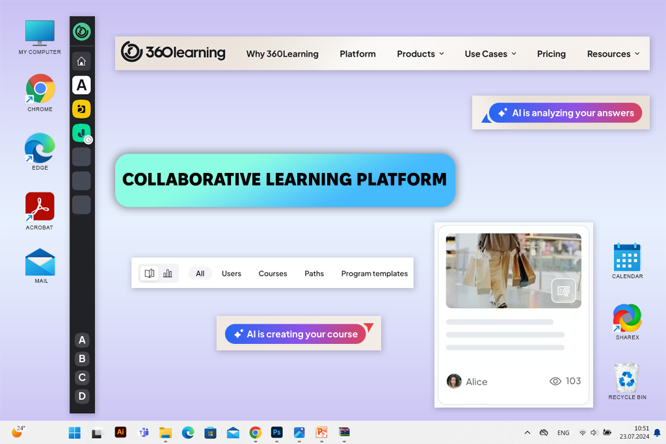The height and width of the screenshot is (444, 666).
Task: Select the white A workspace icon
Action: [x=81, y=85]
